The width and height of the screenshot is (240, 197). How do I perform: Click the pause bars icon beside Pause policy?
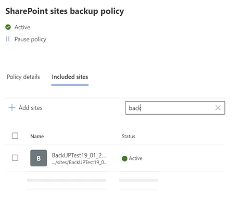pyautogui.click(x=8, y=39)
